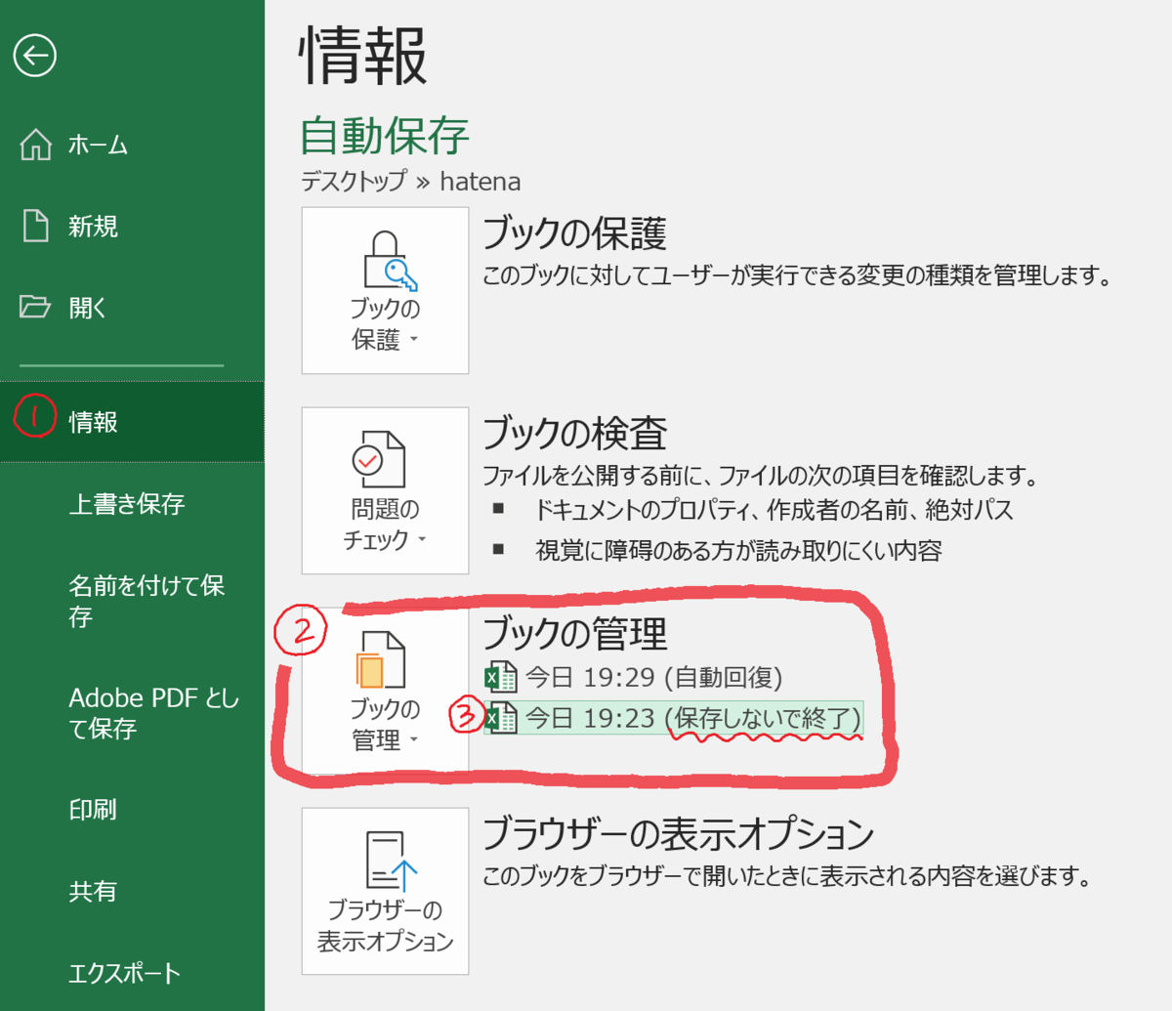This screenshot has width=1172, height=1011.
Task: Expand the ブックの管理 dropdown button
Action: (385, 691)
